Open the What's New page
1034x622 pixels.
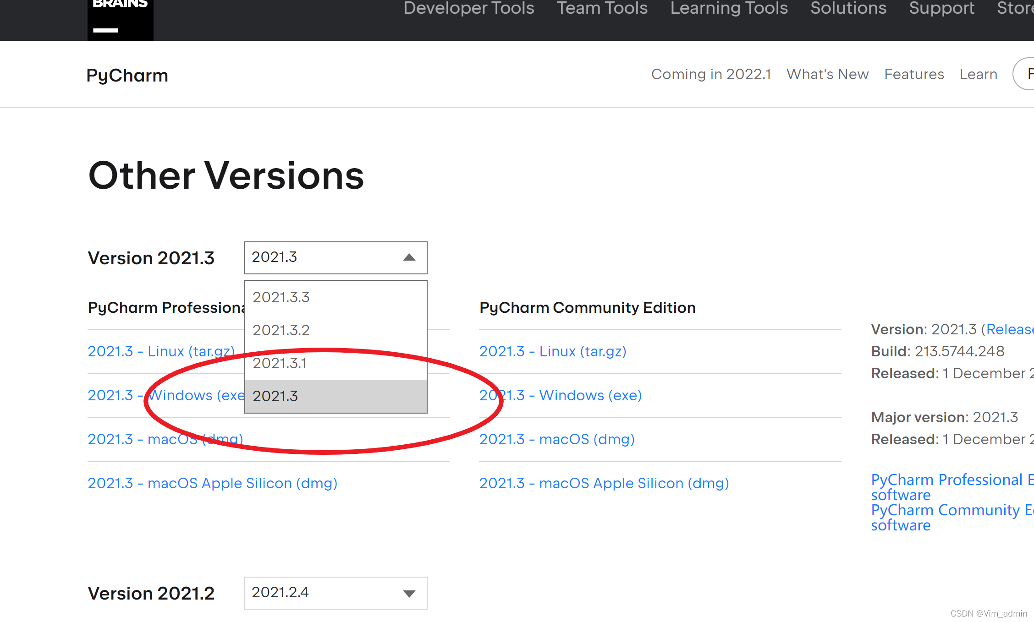pos(827,74)
